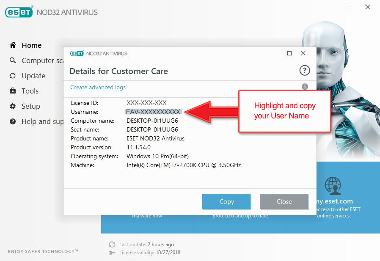The width and height of the screenshot is (380, 261).
Task: Close the Details for Customer Care dialog
Action: pos(303,53)
